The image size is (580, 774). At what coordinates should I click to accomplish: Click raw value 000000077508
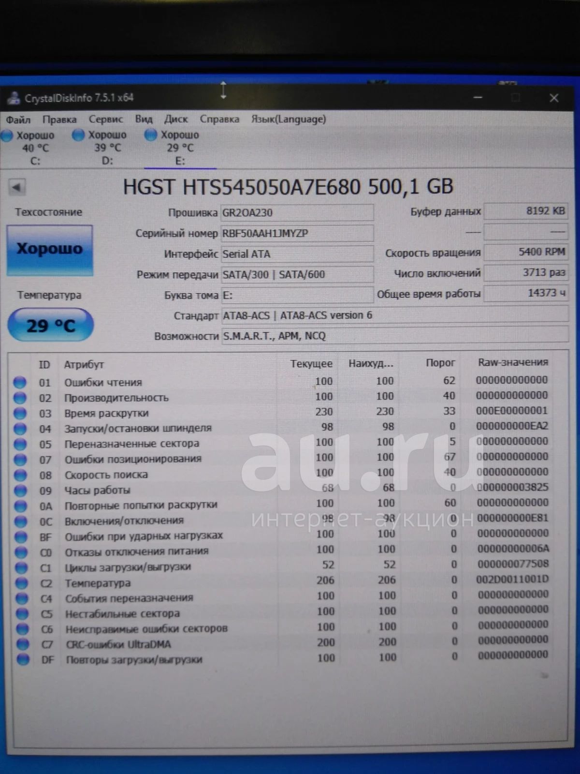[x=513, y=564]
